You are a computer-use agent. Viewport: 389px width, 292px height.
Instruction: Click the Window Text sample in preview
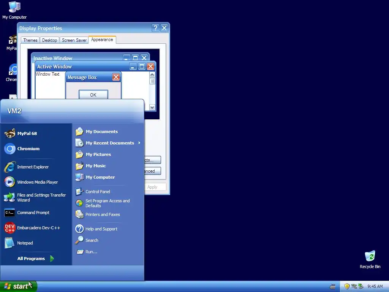click(47, 74)
